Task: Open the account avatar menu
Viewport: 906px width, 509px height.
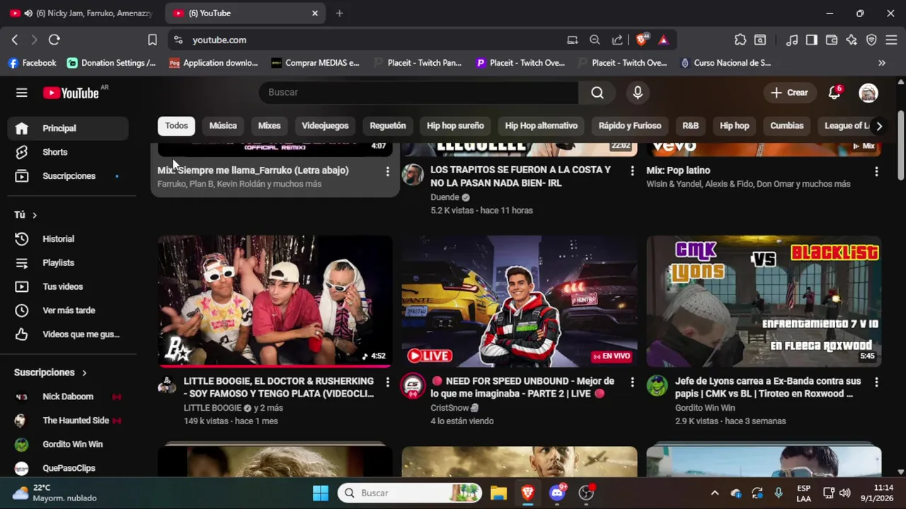Action: tap(868, 93)
